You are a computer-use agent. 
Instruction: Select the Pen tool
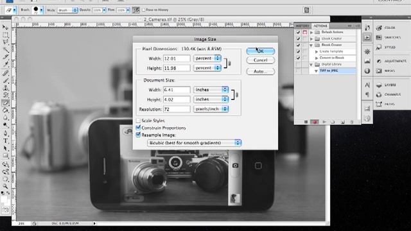point(5,133)
